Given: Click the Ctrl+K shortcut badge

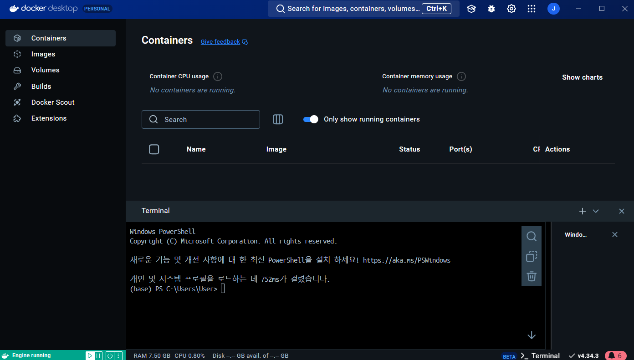Looking at the screenshot, I should [436, 9].
